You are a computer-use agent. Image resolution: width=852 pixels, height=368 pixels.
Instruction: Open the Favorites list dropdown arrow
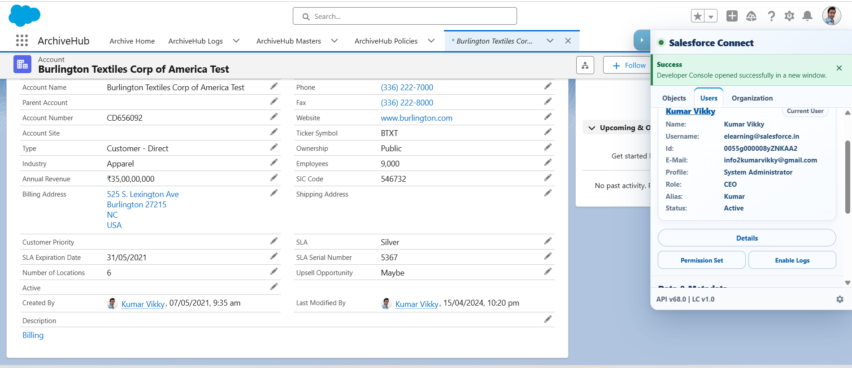point(711,16)
